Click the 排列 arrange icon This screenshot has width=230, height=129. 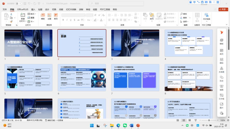click(152, 16)
